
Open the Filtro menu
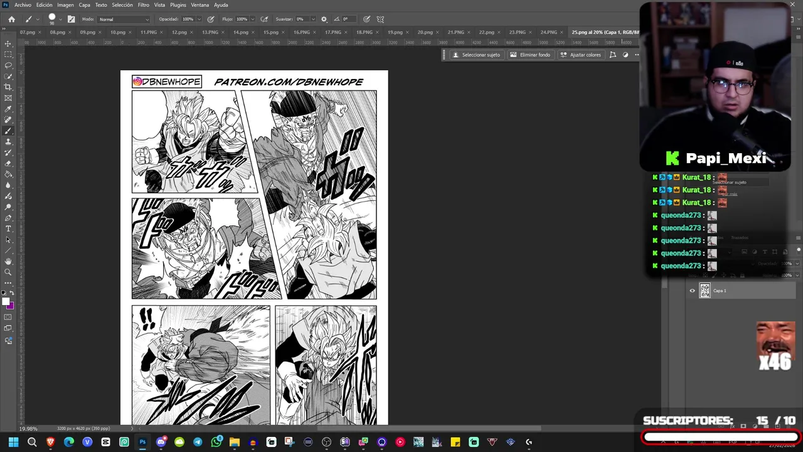144,5
